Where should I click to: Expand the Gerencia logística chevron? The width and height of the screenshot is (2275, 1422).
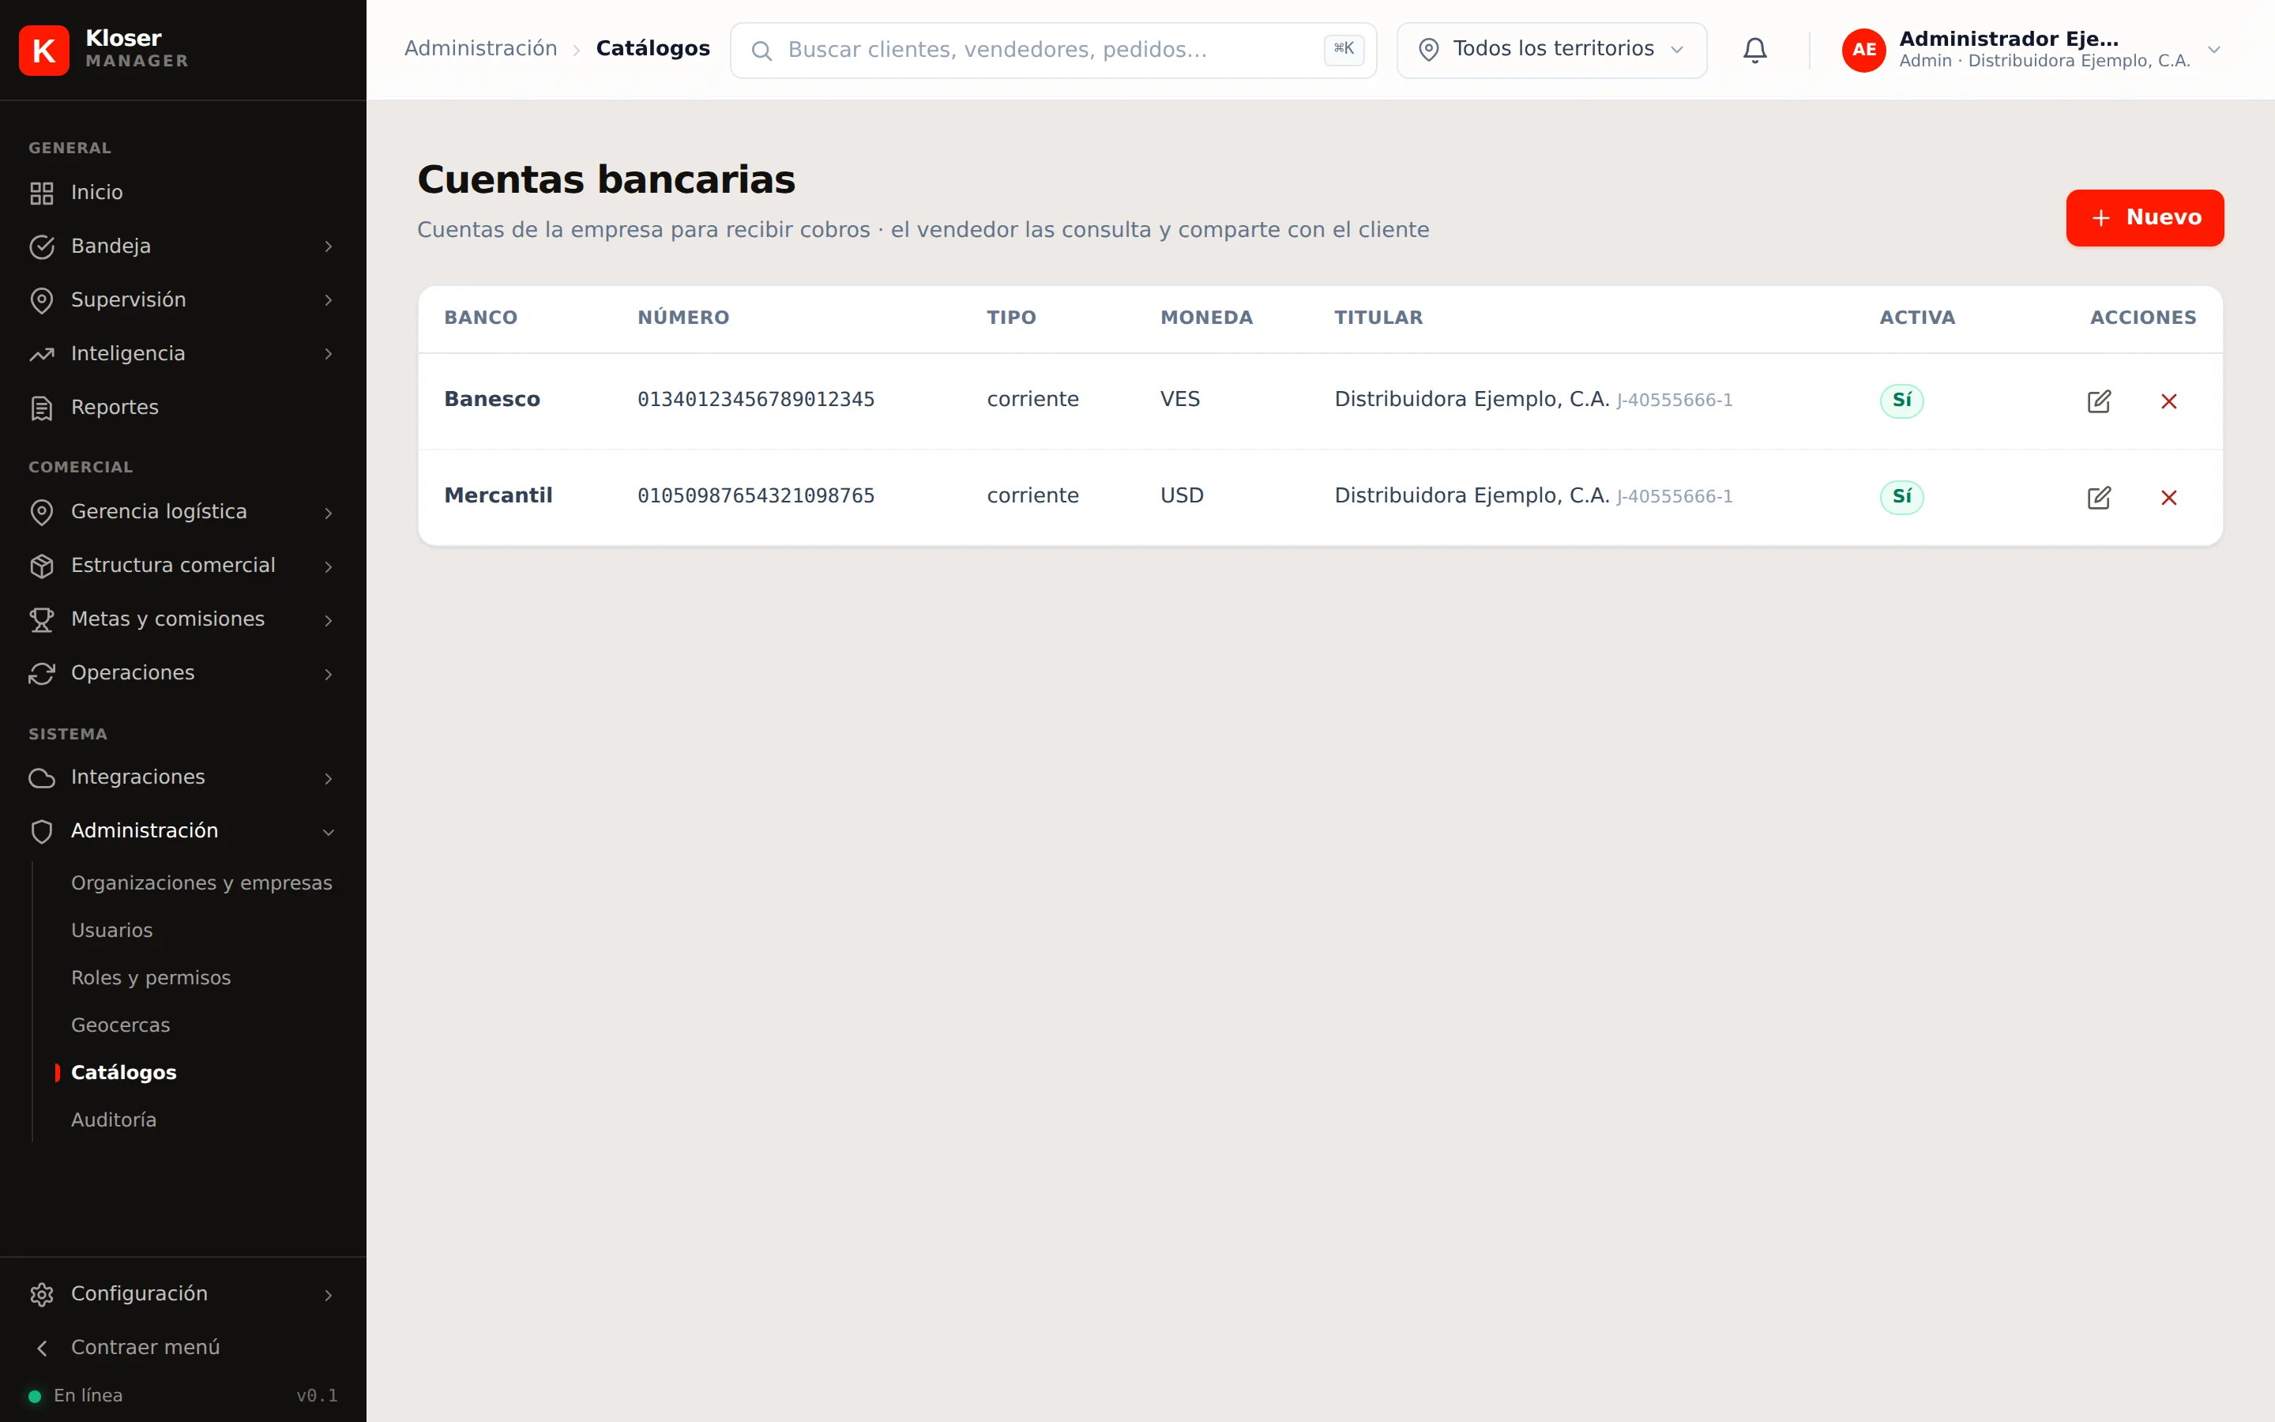tap(328, 513)
